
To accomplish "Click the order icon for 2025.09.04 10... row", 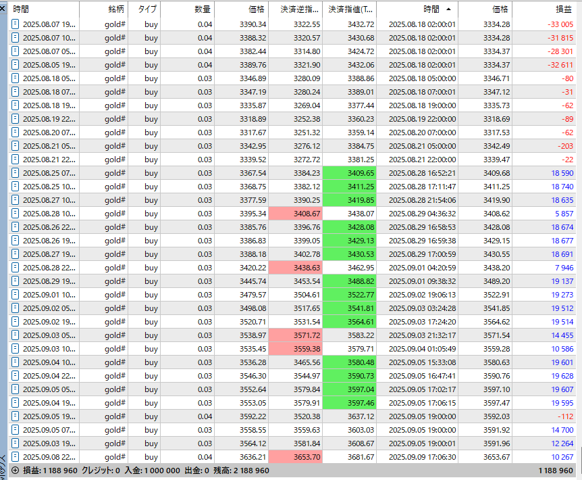I will pos(16,362).
